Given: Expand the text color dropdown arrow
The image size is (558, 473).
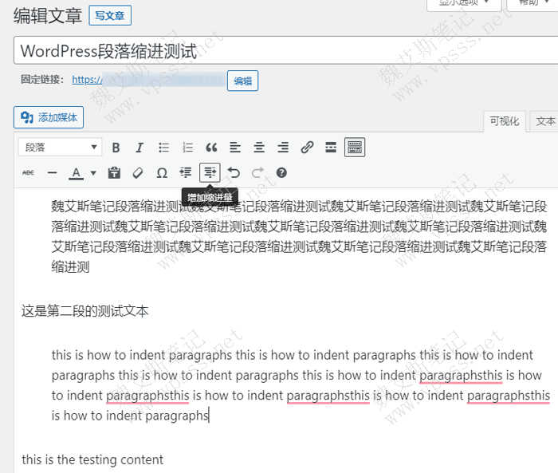Looking at the screenshot, I should coord(93,172).
